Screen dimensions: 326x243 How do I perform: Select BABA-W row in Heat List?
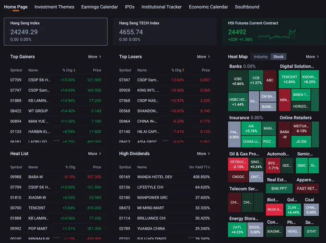[x=56, y=177]
